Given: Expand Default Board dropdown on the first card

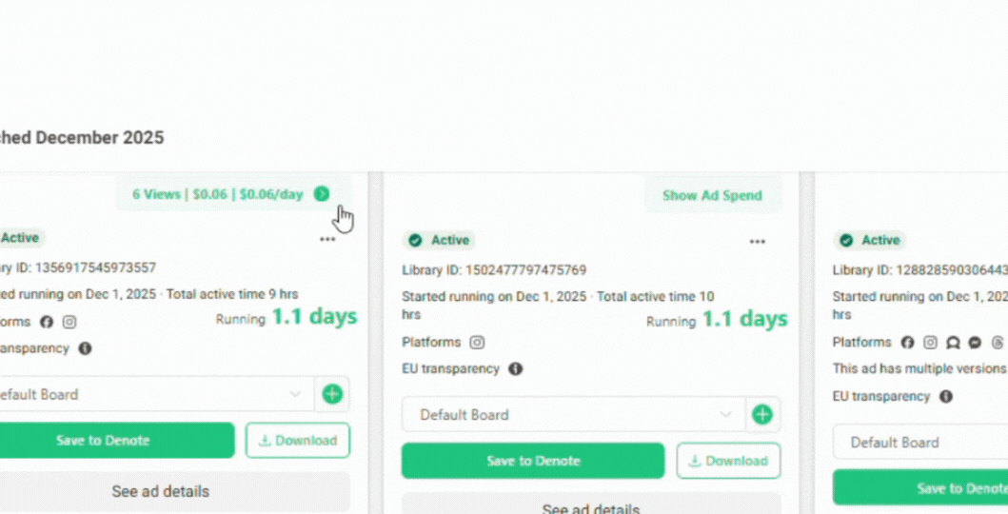Looking at the screenshot, I should pyautogui.click(x=152, y=394).
